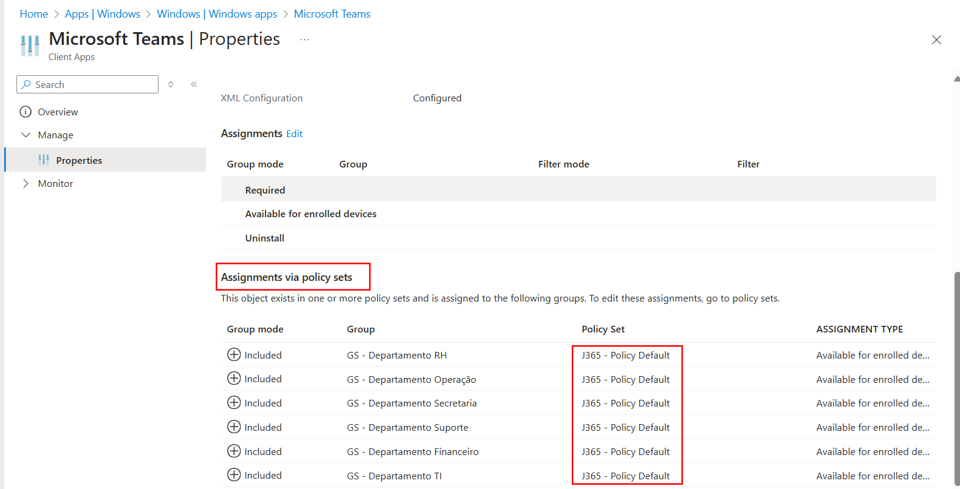Select GS - Departamento Secretaria group
Viewport: 960px width, 489px height.
pyautogui.click(x=412, y=403)
